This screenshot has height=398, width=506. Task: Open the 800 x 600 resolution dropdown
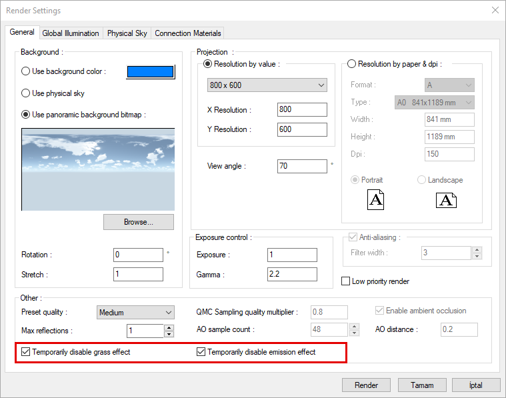click(x=267, y=85)
